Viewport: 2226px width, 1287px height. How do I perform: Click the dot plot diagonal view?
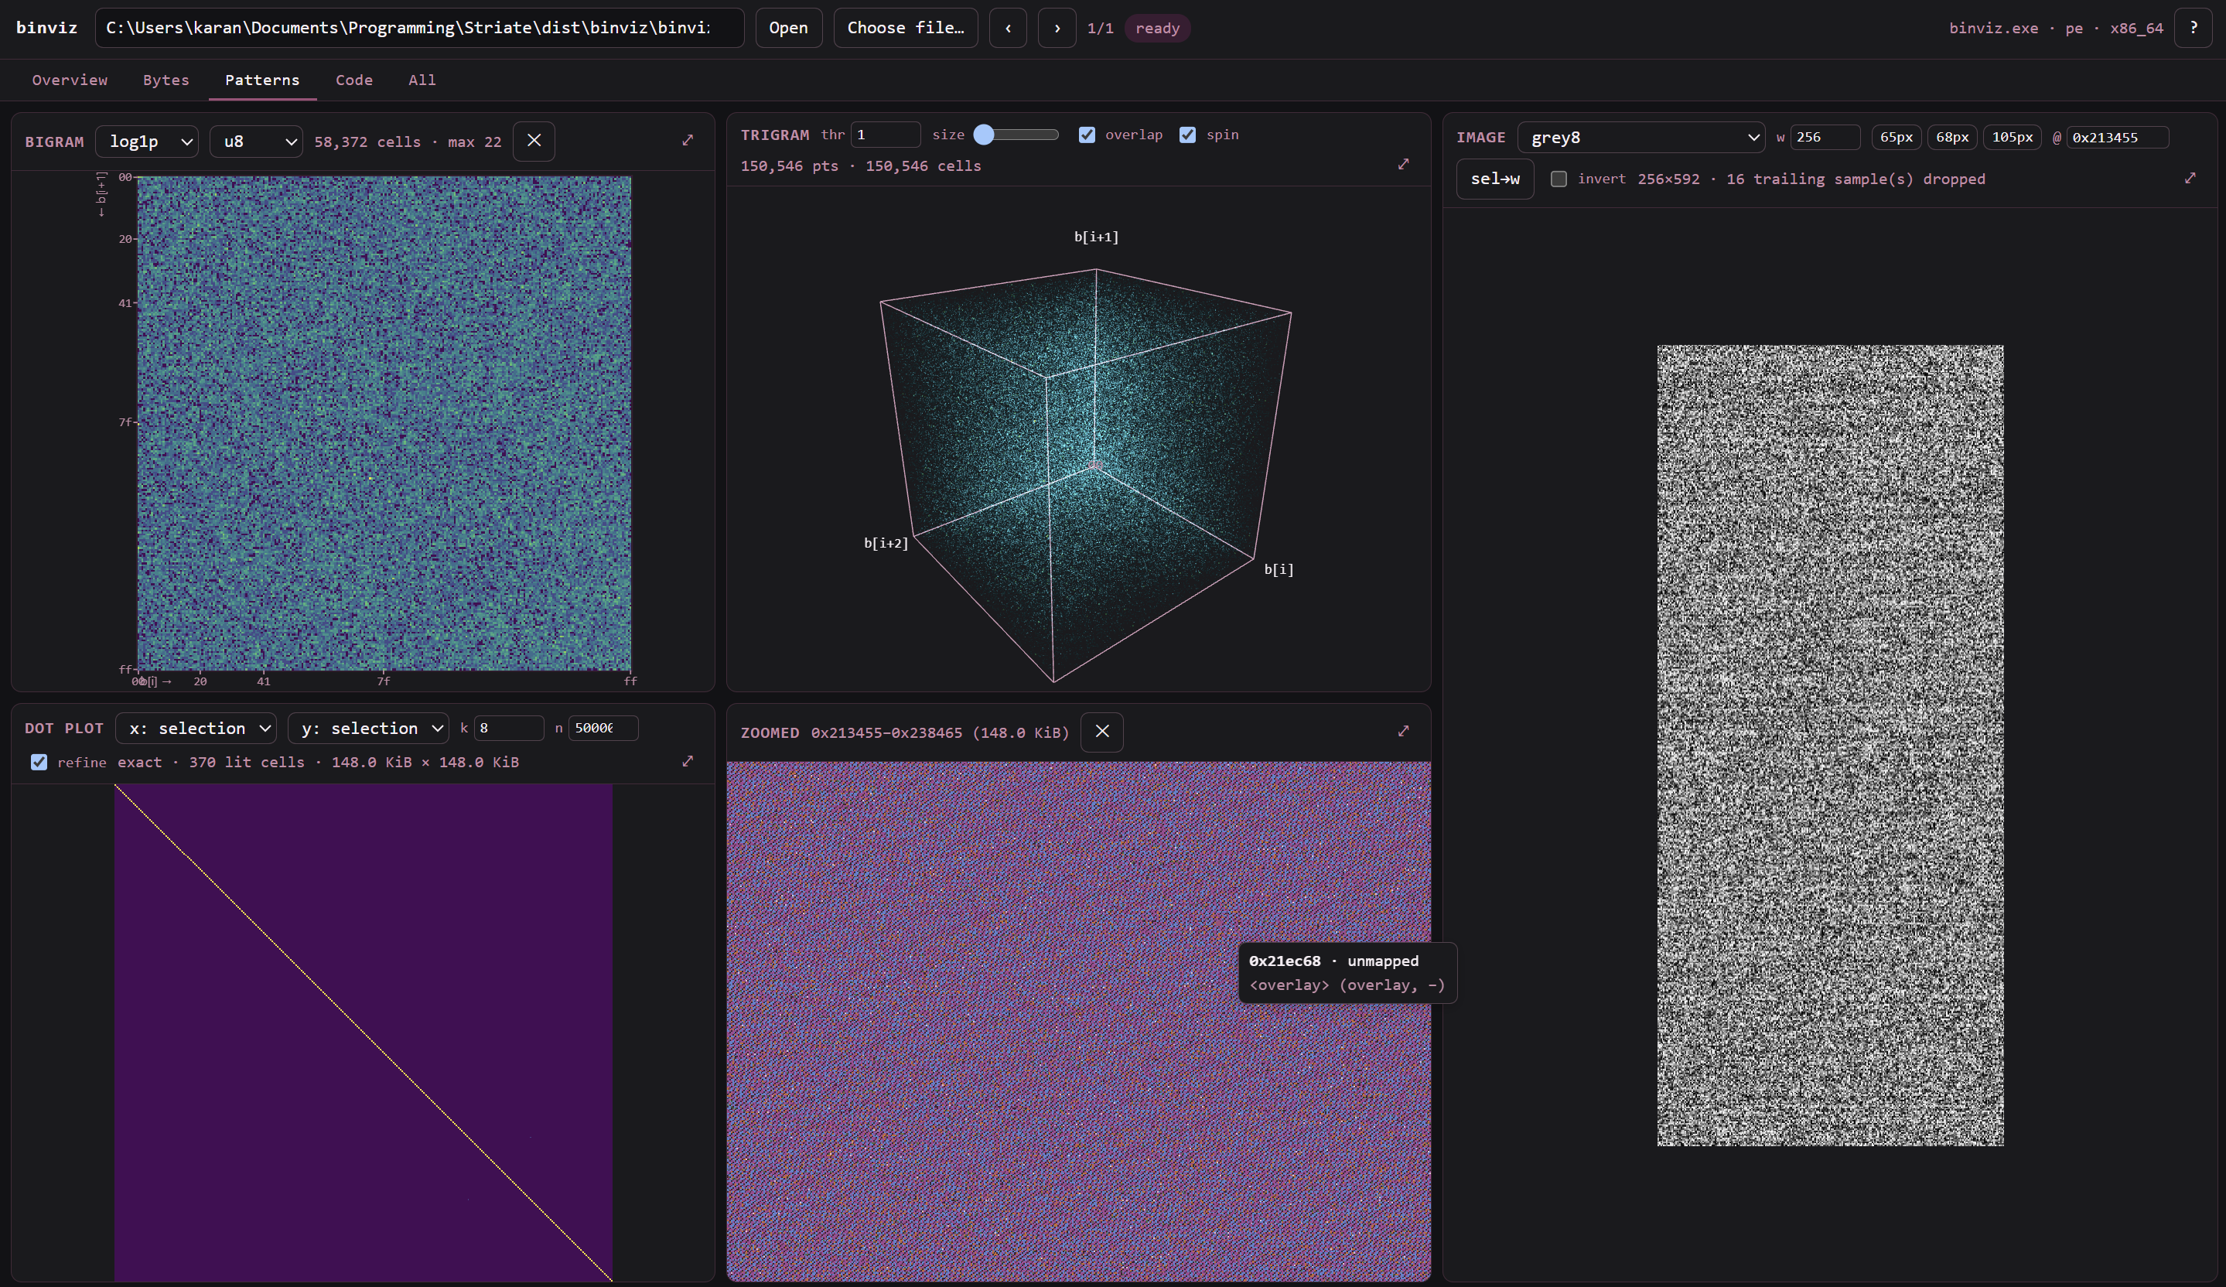click(363, 1033)
